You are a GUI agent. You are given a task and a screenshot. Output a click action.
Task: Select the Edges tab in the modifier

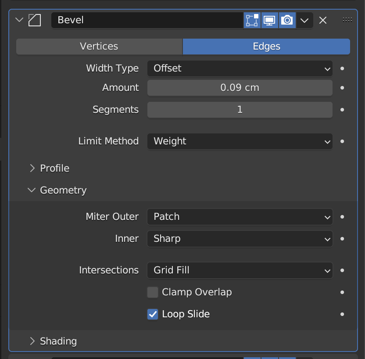pyautogui.click(x=266, y=46)
